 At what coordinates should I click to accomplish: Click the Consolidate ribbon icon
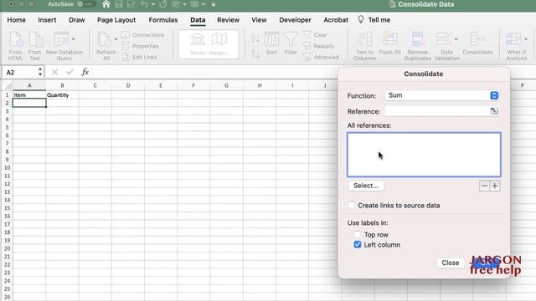(x=477, y=43)
